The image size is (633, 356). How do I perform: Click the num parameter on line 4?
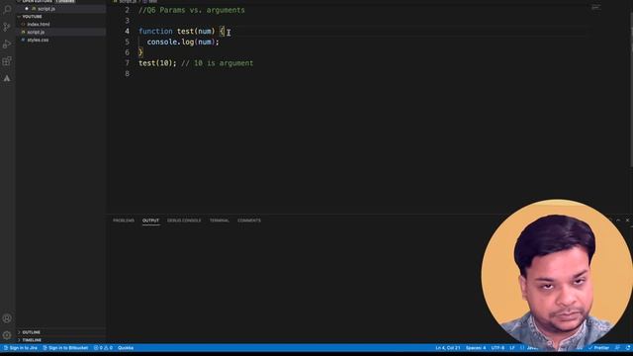point(205,31)
